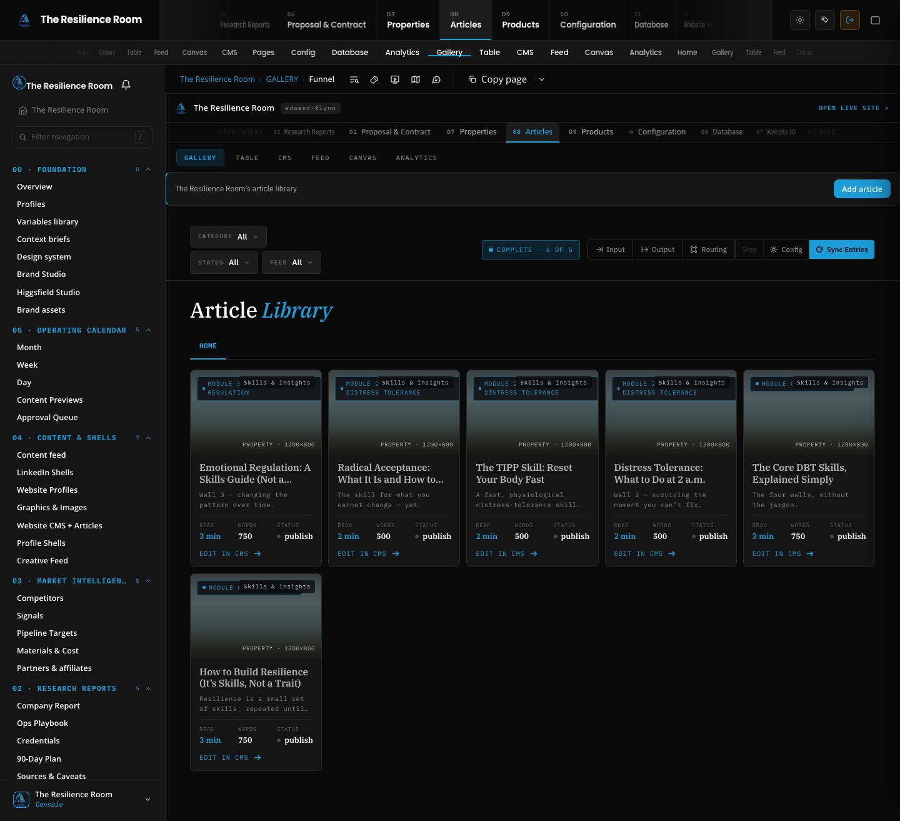The width and height of the screenshot is (900, 821).
Task: Open the search-list icon beside the Funnel breadcrumb
Action: (x=354, y=79)
